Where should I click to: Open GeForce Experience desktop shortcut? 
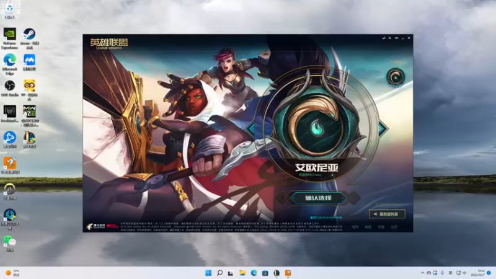tap(10, 38)
